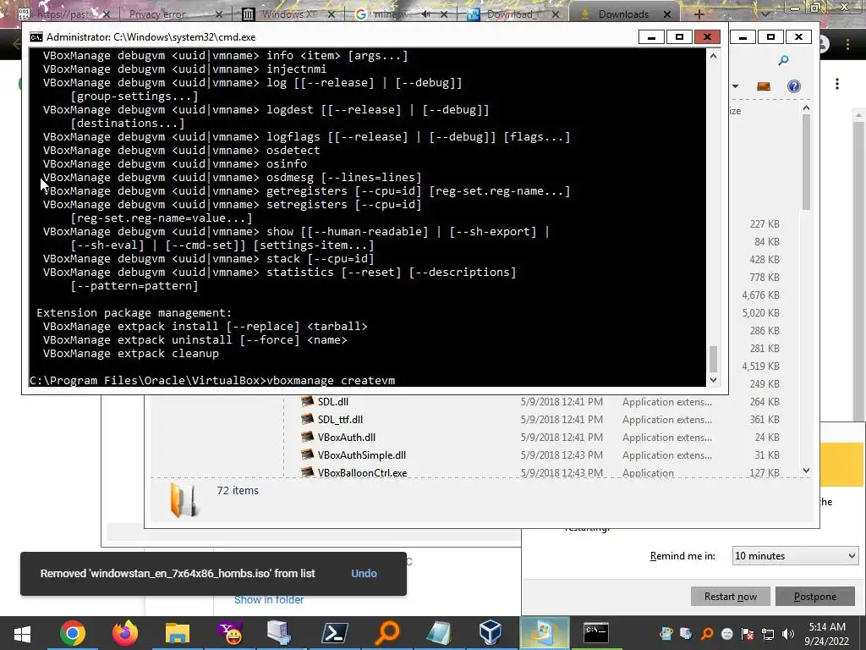Click the cmd window scroll up arrow
The height and width of the screenshot is (650, 866).
(x=713, y=56)
